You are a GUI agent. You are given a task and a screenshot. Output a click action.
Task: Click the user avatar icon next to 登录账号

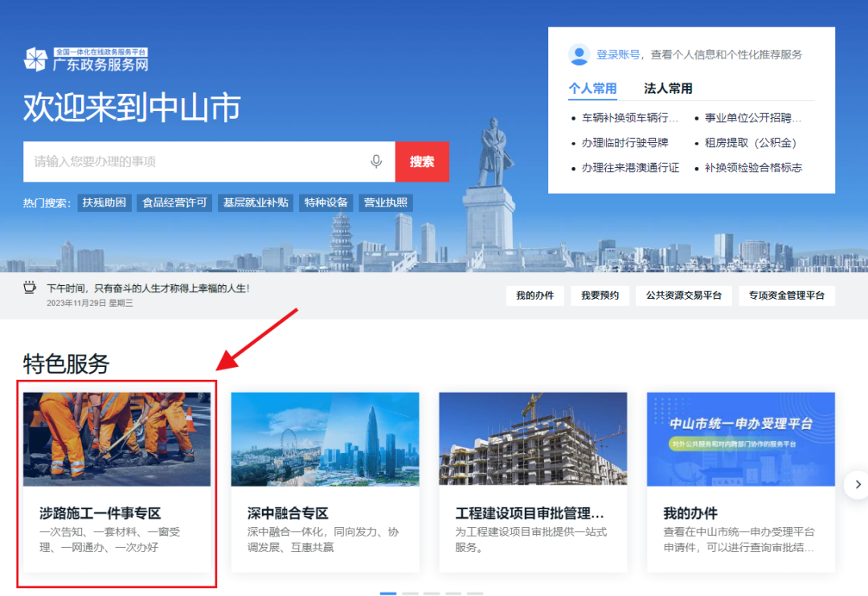(579, 54)
